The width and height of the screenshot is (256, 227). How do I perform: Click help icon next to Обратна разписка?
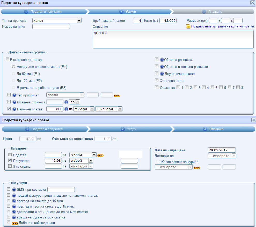coord(162,60)
